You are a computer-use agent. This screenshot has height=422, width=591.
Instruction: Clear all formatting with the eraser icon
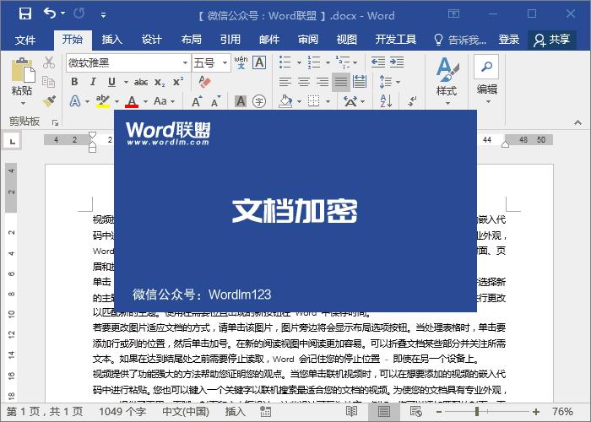click(204, 82)
